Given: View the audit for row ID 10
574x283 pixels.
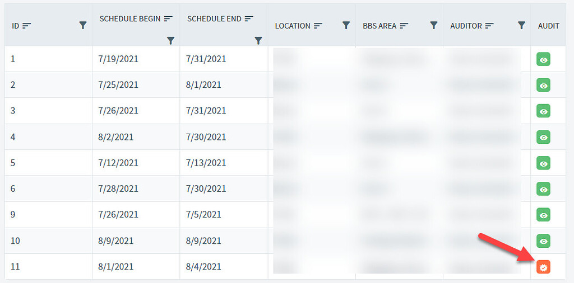Looking at the screenshot, I should click(x=543, y=241).
